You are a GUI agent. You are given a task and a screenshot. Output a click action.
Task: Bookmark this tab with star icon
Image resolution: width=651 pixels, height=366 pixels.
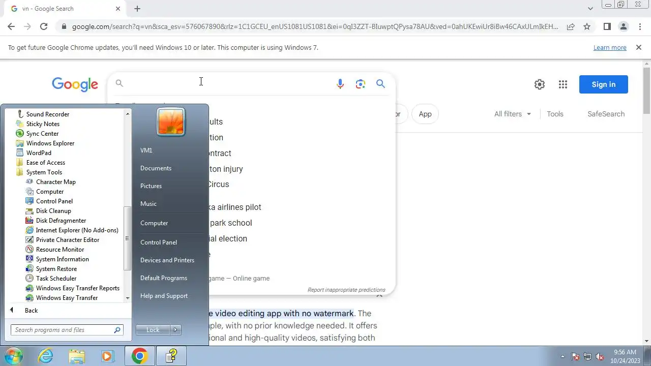[587, 26]
